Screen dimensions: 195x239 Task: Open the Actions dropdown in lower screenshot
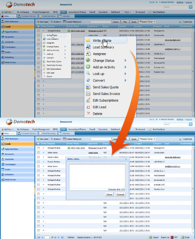tap(56, 139)
